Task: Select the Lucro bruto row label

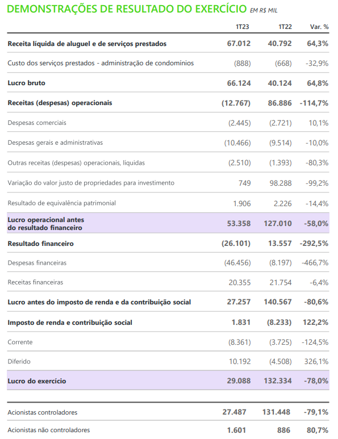Action: pos(26,83)
